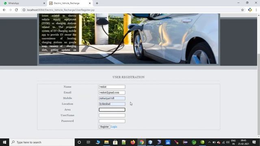Open Microsoft Store from the taskbar
The width and height of the screenshot is (260, 146).
point(115,142)
